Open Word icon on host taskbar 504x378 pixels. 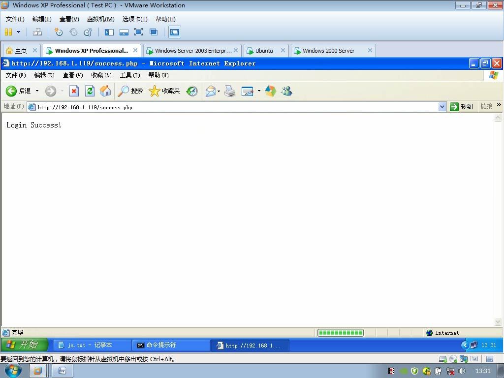63,371
